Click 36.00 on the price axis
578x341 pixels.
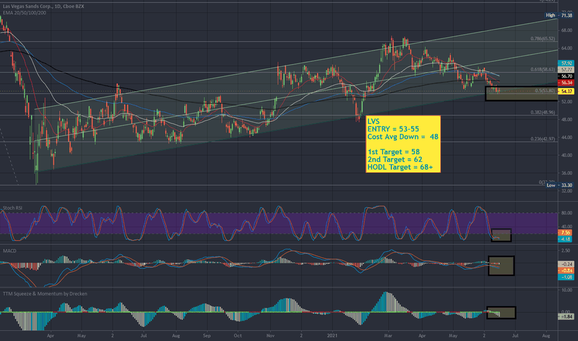[x=567, y=173]
